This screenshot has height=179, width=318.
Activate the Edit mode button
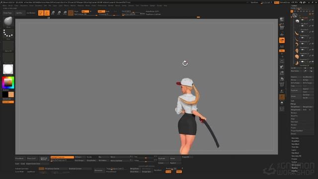tap(41, 13)
